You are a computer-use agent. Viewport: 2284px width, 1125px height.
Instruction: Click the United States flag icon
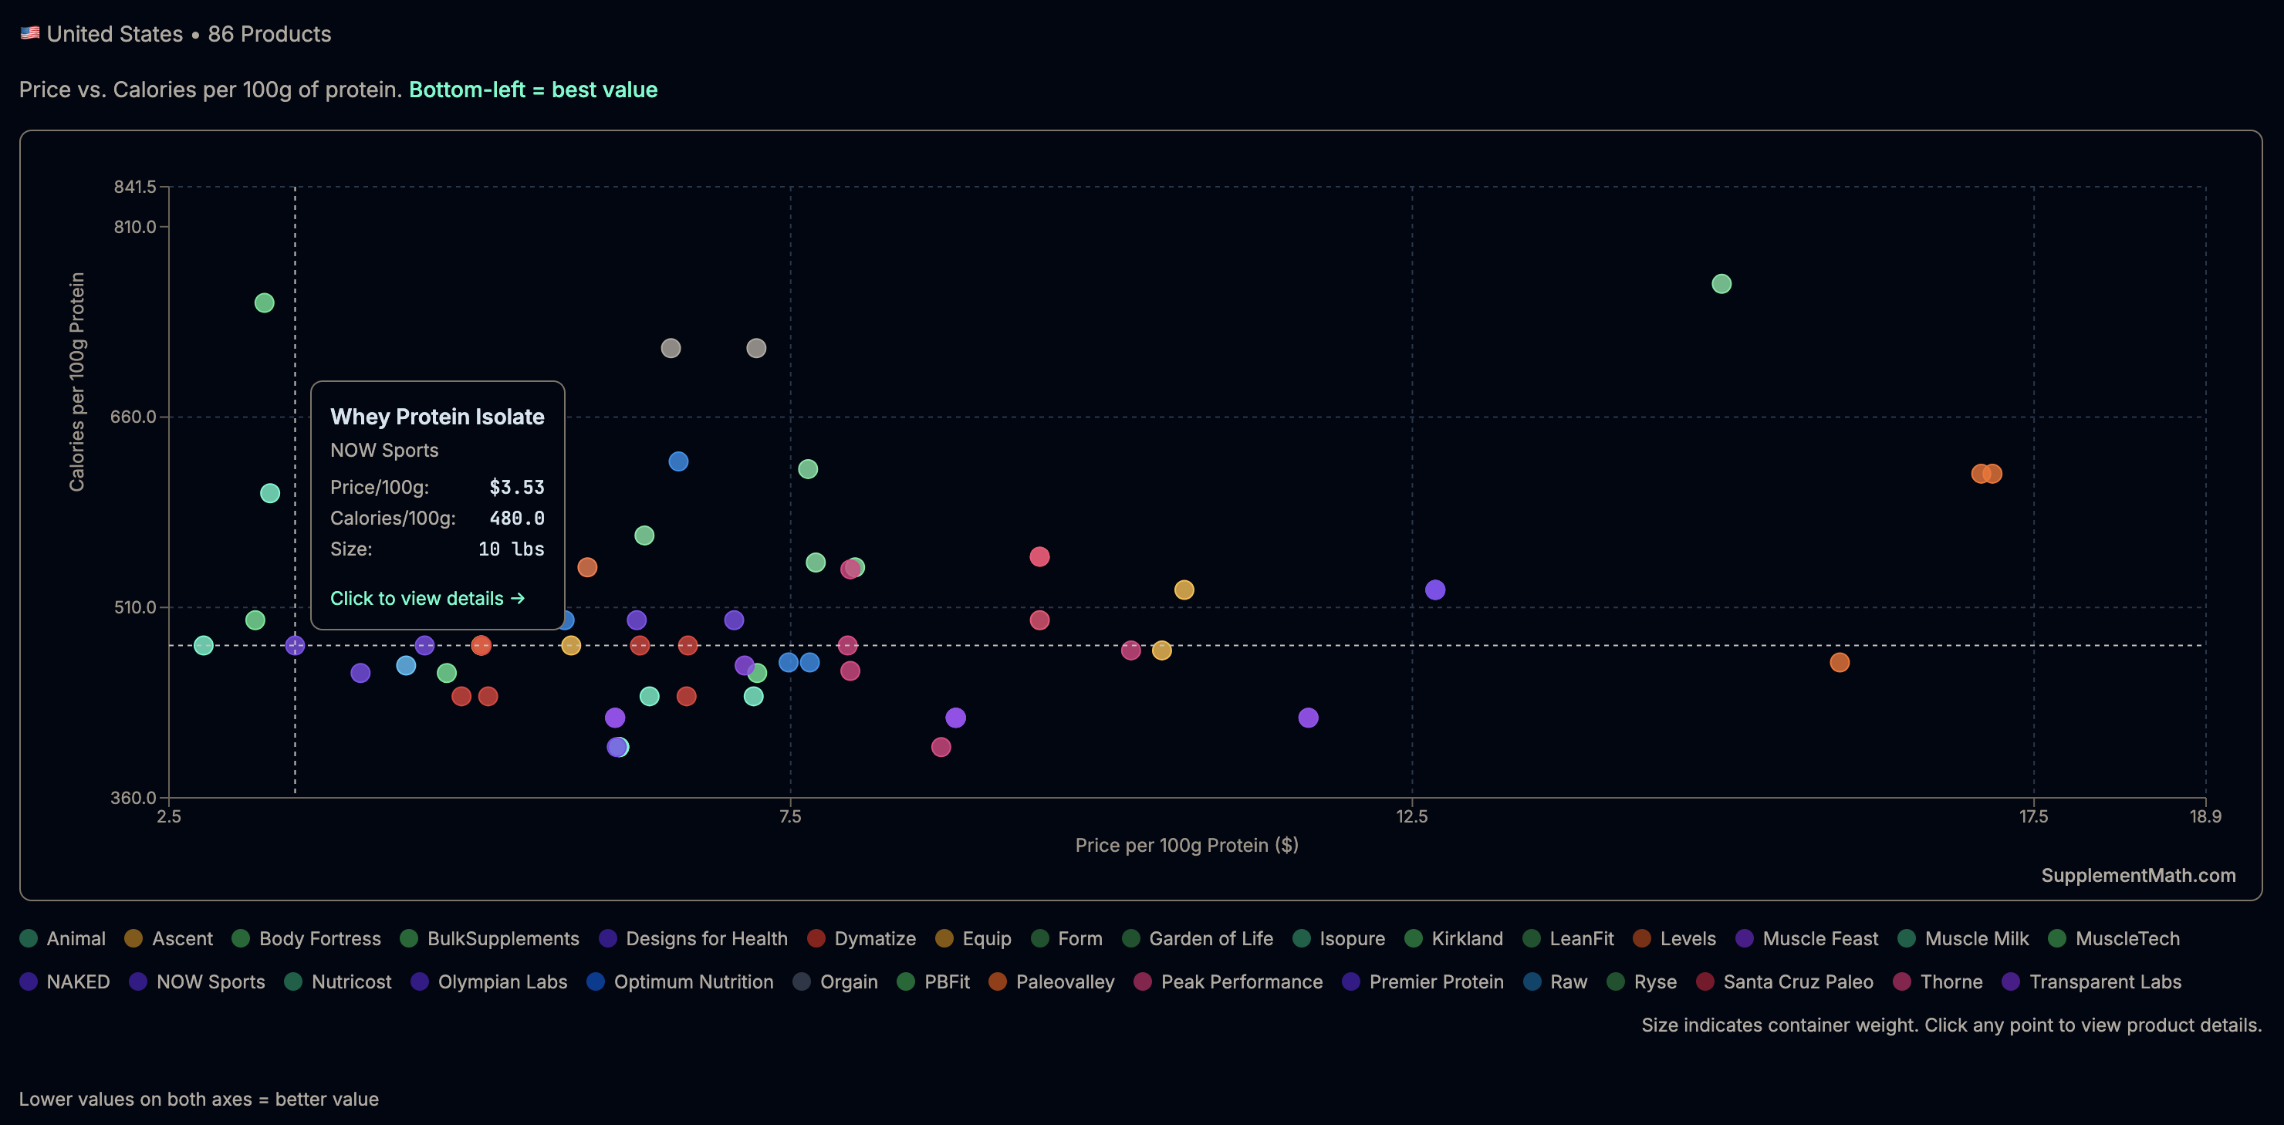30,33
